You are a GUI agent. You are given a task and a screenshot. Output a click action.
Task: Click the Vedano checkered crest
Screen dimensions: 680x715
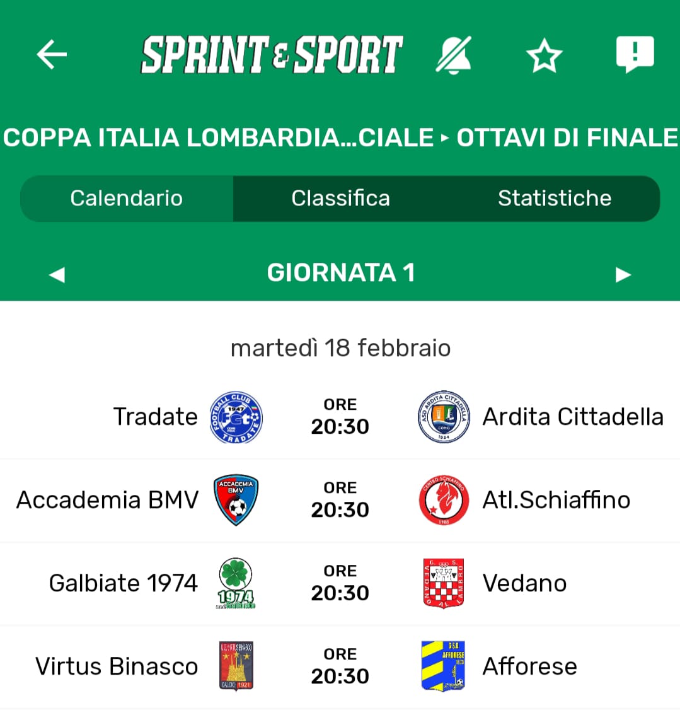pyautogui.click(x=444, y=583)
